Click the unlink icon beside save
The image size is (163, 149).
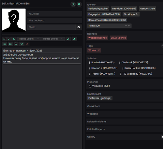(73, 4)
